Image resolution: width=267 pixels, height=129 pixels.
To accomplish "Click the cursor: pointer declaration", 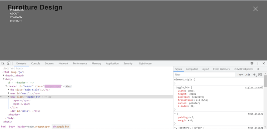I will point(189,103).
